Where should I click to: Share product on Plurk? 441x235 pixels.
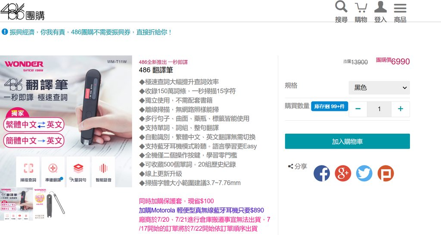[x=385, y=173]
